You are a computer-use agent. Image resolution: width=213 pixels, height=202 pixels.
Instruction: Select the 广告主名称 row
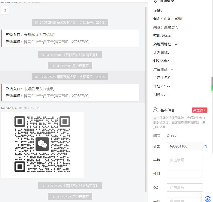pyautogui.click(x=165, y=78)
